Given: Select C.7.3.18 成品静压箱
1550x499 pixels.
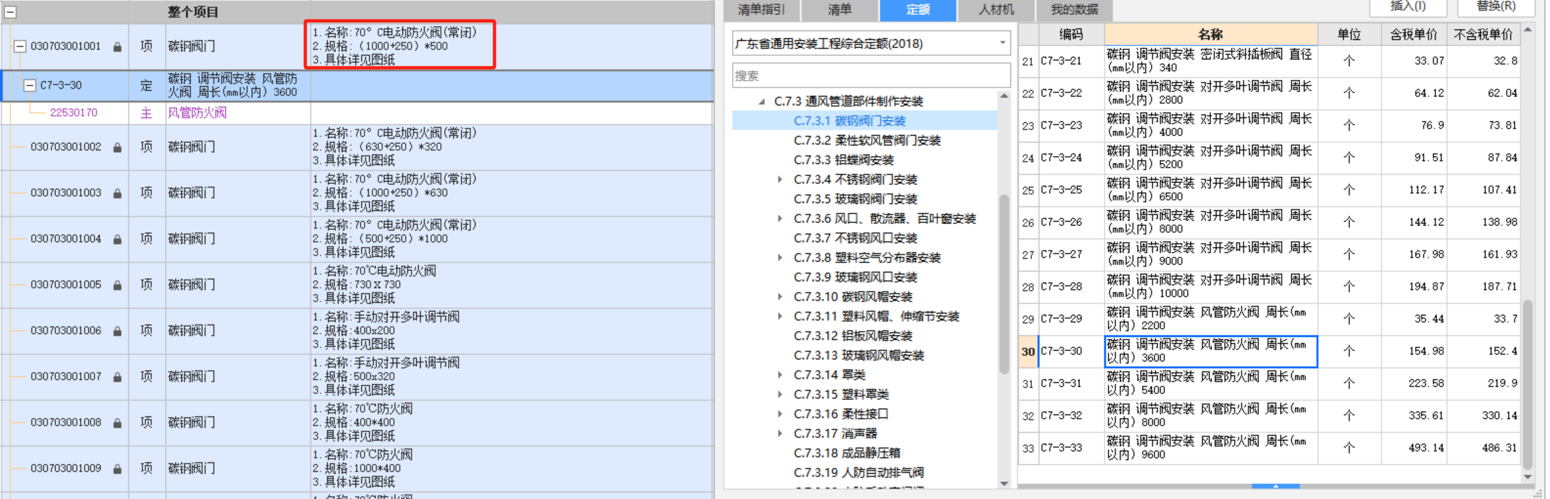Looking at the screenshot, I should click(847, 453).
